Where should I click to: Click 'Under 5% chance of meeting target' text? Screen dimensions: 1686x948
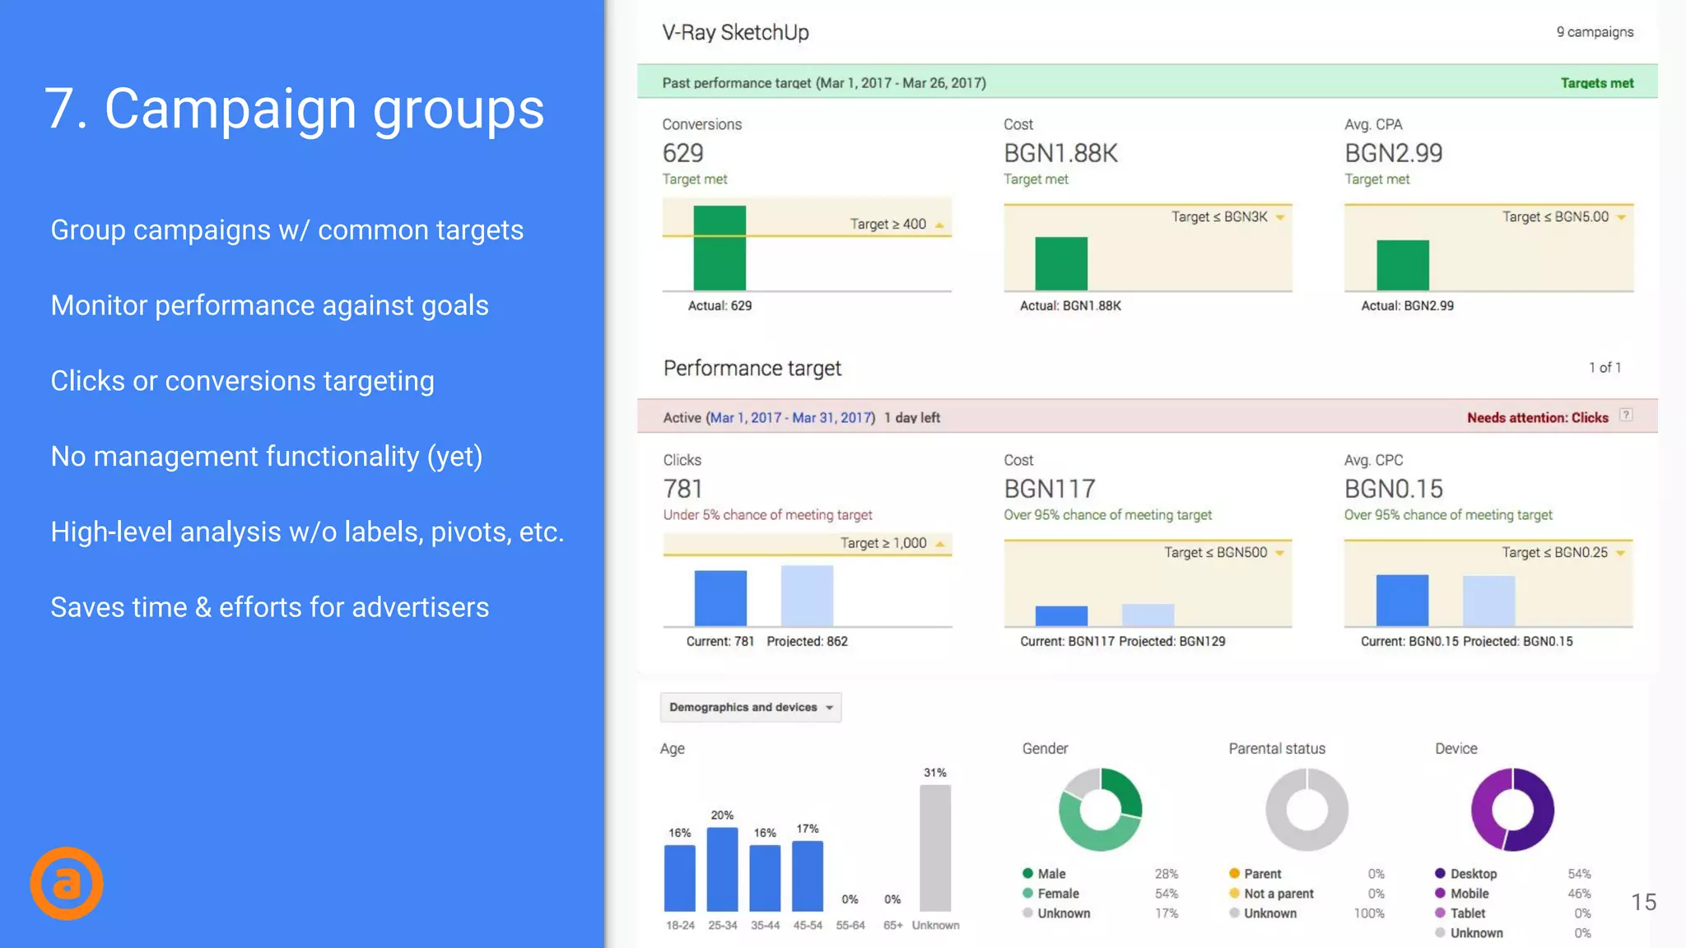(767, 515)
